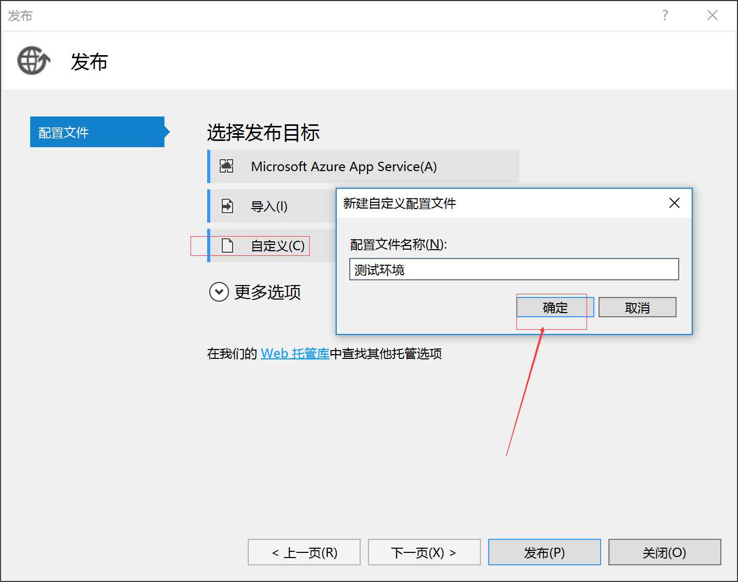
Task: Click the Azure App Service cloud icon
Action: (226, 166)
